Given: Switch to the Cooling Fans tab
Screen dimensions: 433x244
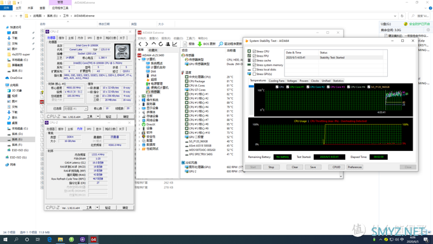Looking at the screenshot, I should tap(276, 81).
